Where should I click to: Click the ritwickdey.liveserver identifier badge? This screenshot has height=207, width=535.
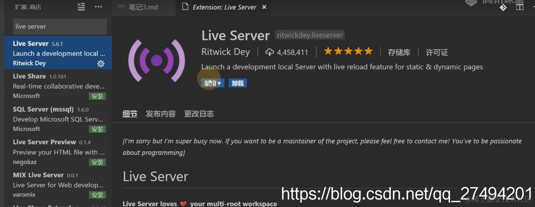coord(310,35)
